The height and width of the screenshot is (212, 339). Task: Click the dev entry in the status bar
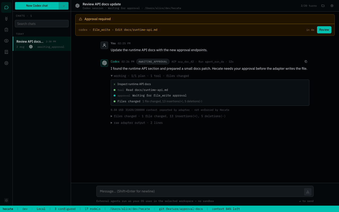25,209
